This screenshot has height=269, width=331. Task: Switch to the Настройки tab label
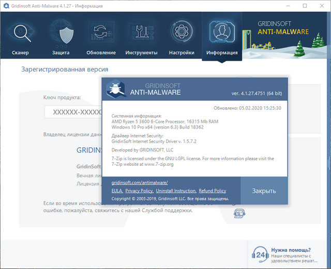(x=181, y=52)
